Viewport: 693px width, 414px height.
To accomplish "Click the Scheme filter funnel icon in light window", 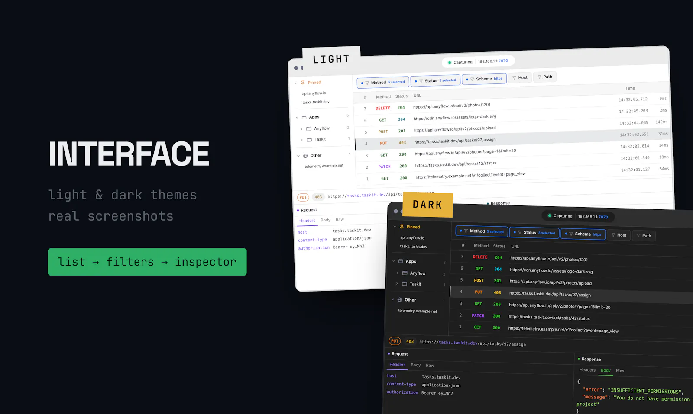I will coord(472,79).
